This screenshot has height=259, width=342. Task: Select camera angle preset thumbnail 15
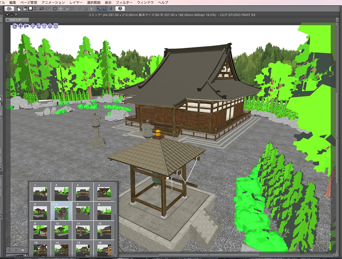(x=83, y=249)
